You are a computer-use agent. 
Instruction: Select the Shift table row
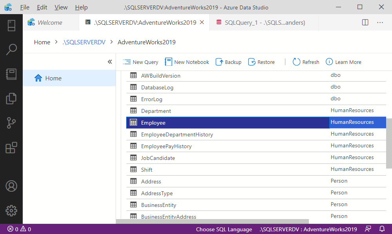coord(256,169)
